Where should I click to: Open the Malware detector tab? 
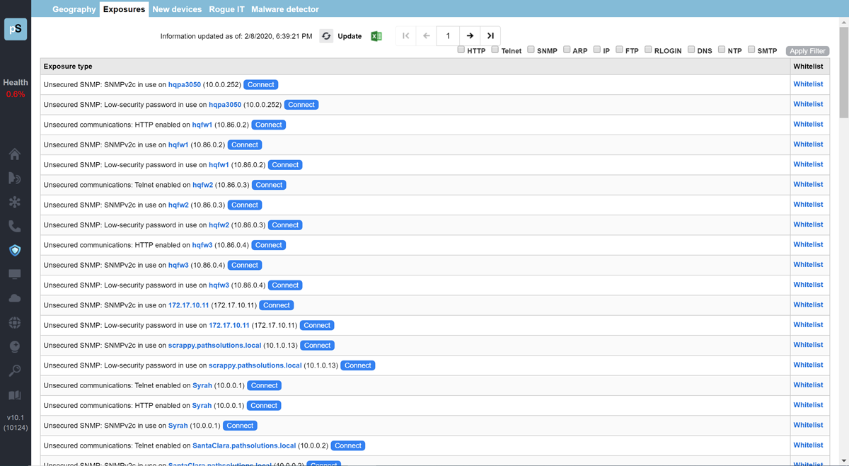pos(285,9)
